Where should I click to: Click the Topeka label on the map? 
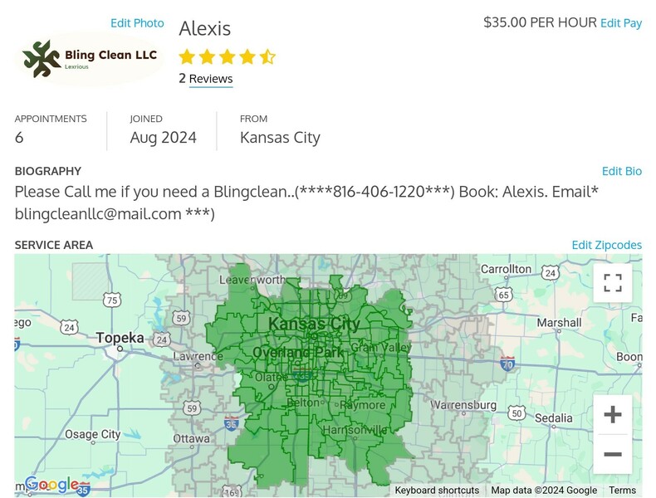click(120, 338)
